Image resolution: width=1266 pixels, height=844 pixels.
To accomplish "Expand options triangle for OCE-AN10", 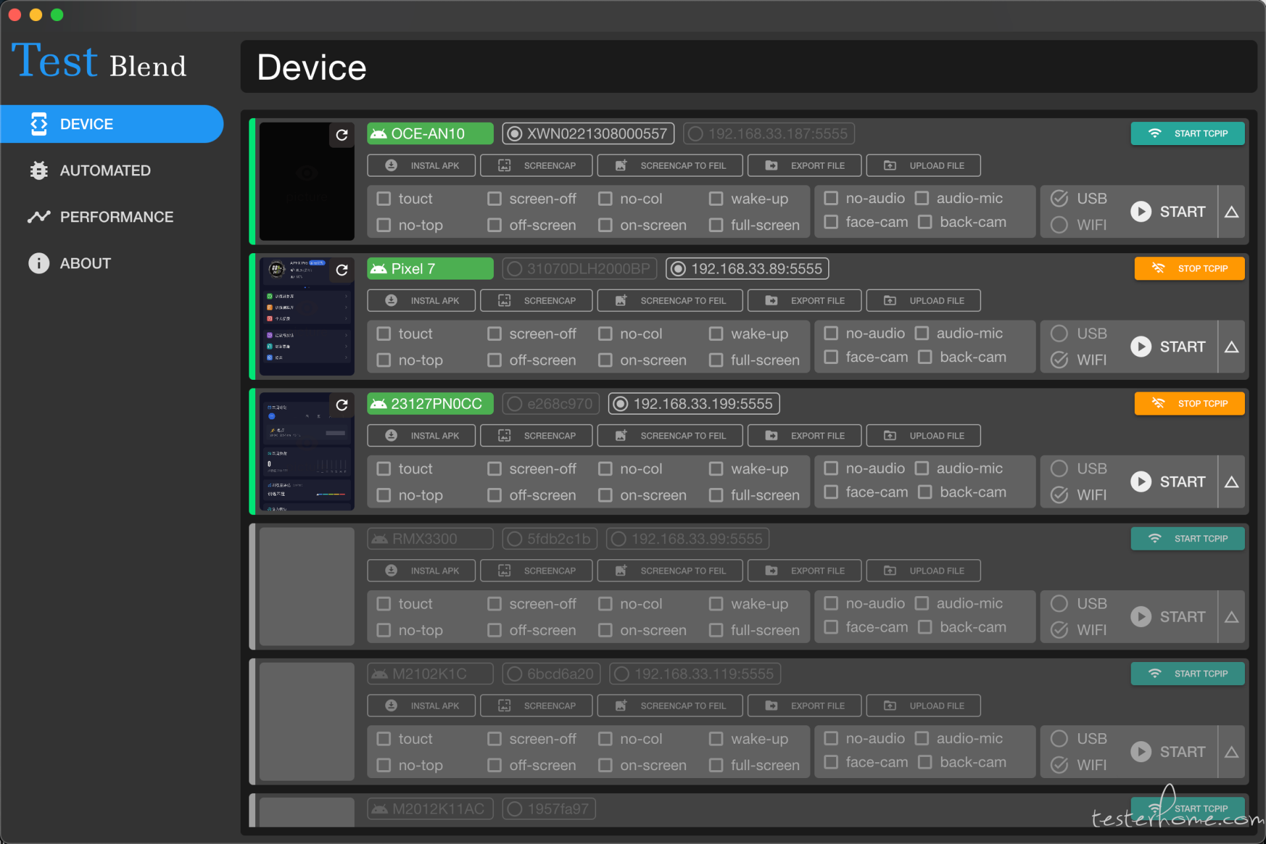I will pos(1231,212).
